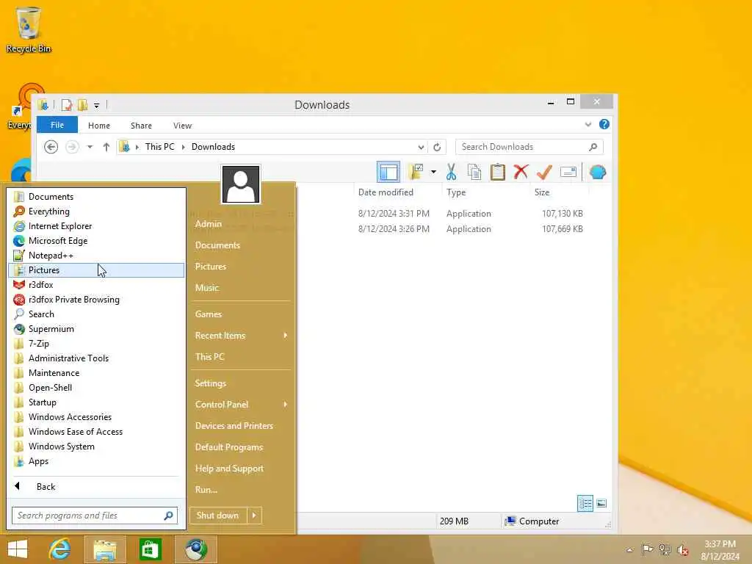The height and width of the screenshot is (564, 752).
Task: Click the blue shell globe icon
Action: pos(598,172)
